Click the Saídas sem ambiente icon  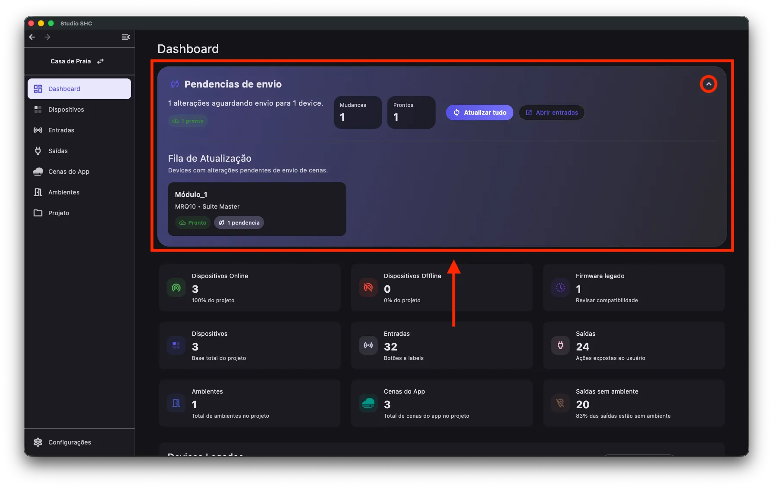click(x=560, y=403)
